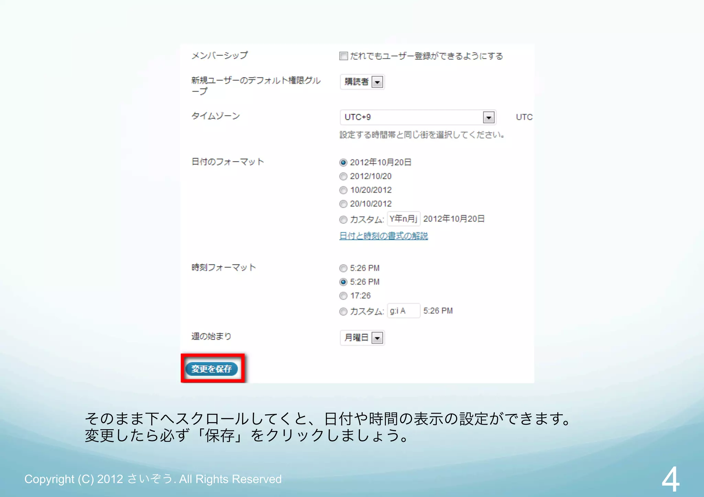The height and width of the screenshot is (497, 704).
Task: Click the 日付のフォーマット label
Action: click(228, 162)
